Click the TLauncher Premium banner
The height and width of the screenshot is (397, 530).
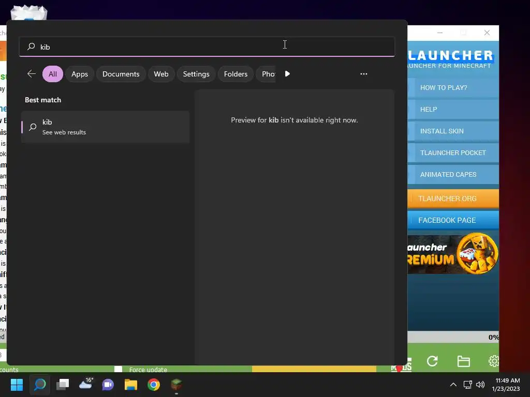pyautogui.click(x=453, y=253)
